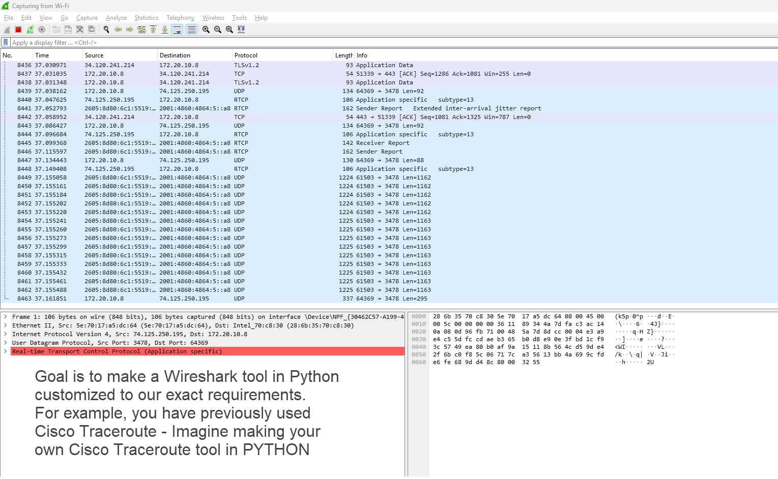Toggle packet list colorization

(x=191, y=29)
